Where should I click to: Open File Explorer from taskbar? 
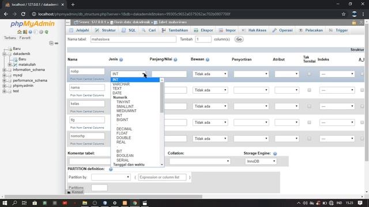pos(85,203)
